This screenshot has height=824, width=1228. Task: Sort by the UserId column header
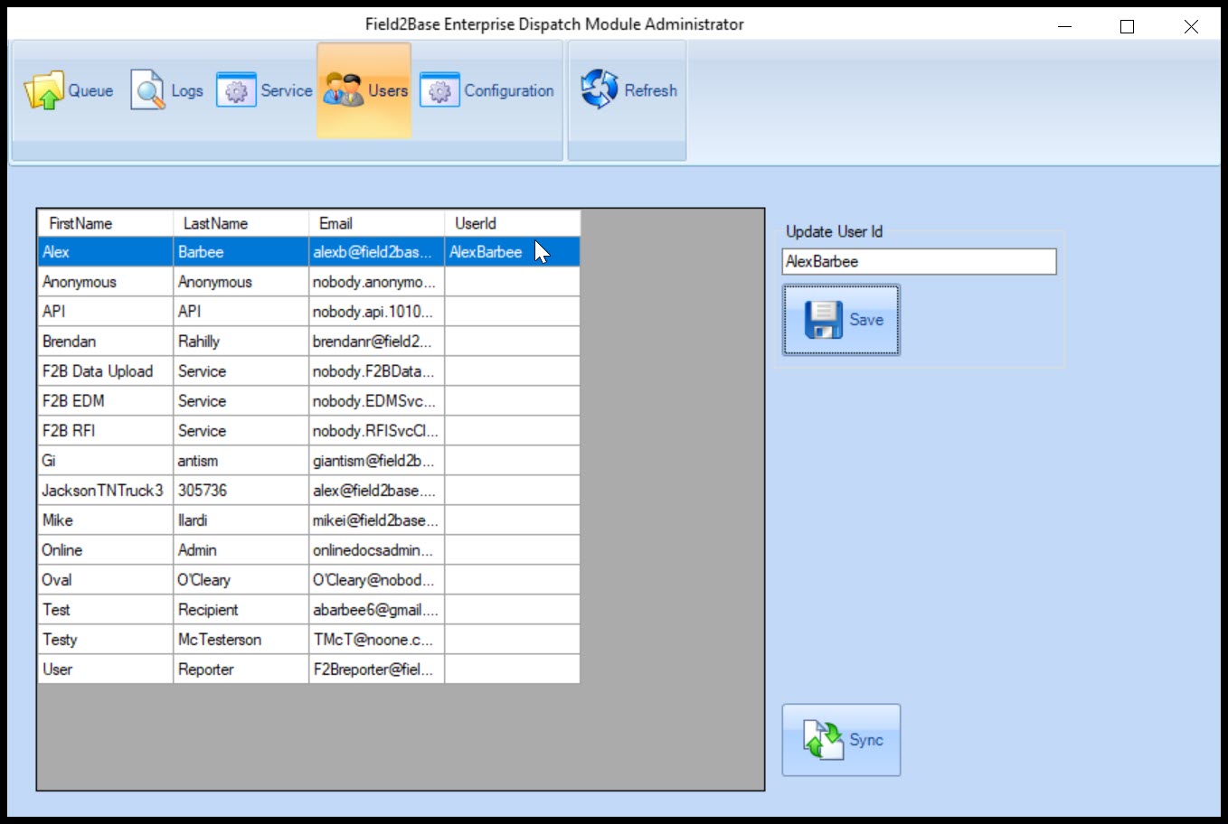click(x=512, y=223)
